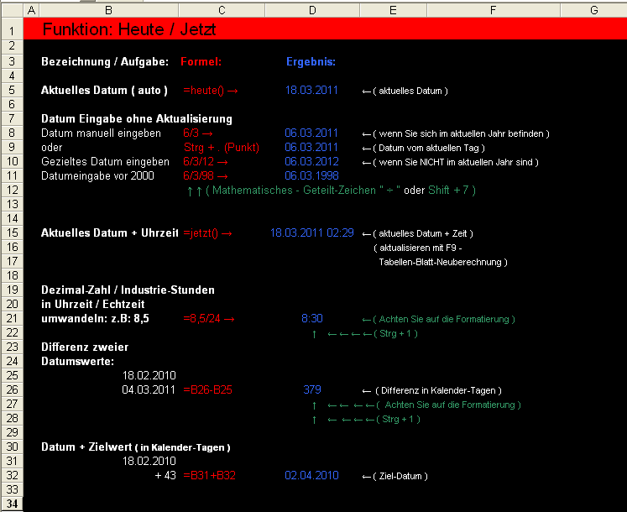Select the '8:30' time result cell
This screenshot has height=512, width=627.
click(311, 319)
